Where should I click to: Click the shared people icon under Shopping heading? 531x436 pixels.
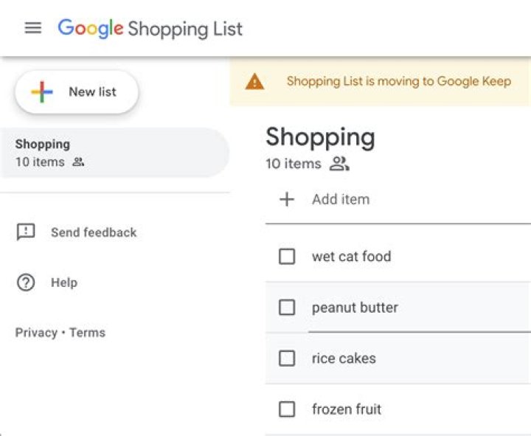click(339, 164)
